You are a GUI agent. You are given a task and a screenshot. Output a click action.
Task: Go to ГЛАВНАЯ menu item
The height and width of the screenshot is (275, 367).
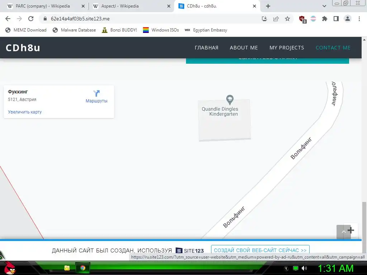pos(206,48)
